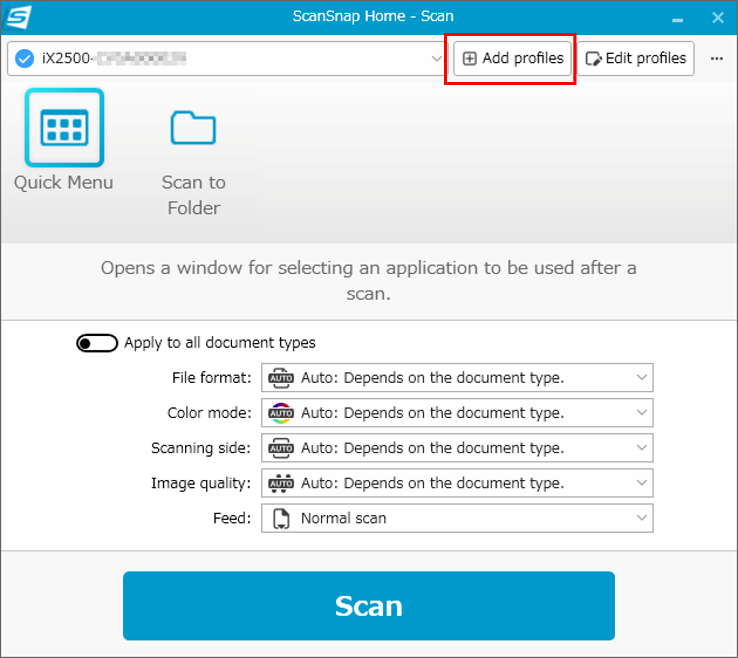Click the 'Feed:' label

(232, 518)
